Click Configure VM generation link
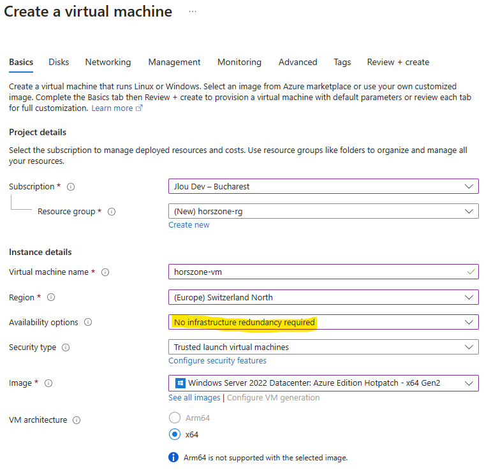The image size is (484, 475). tap(273, 398)
